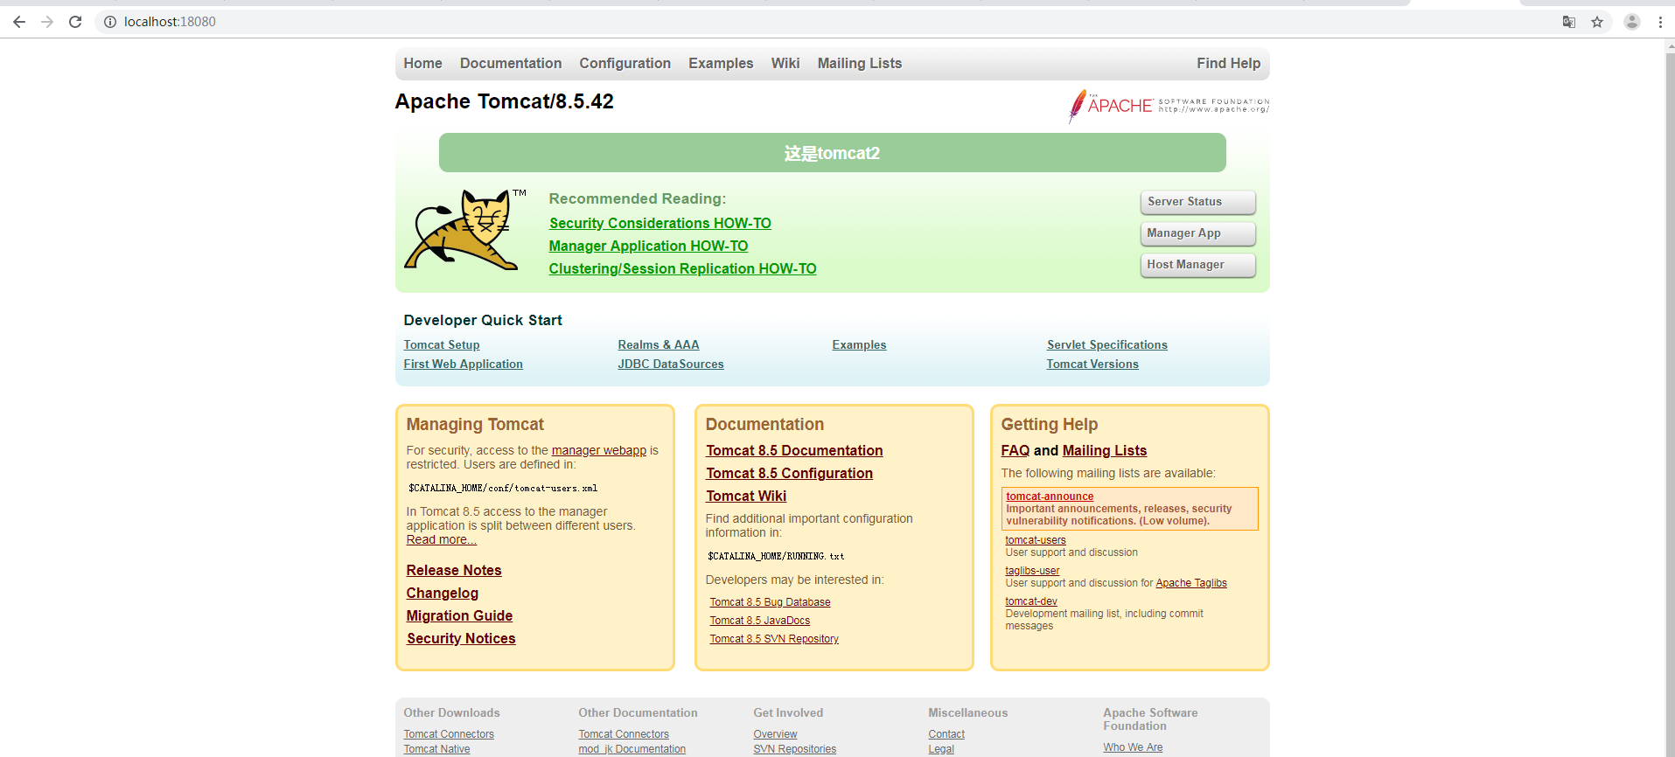Viewport: 1675px width, 757px height.
Task: Open Clustering/Session Replication HOW-TO link
Action: [682, 268]
